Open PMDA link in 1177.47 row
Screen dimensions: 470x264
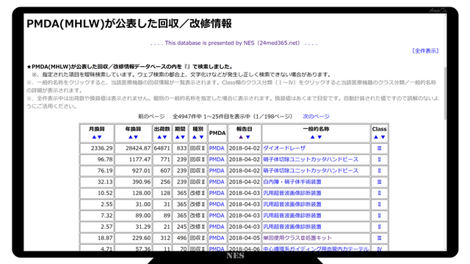click(217, 160)
